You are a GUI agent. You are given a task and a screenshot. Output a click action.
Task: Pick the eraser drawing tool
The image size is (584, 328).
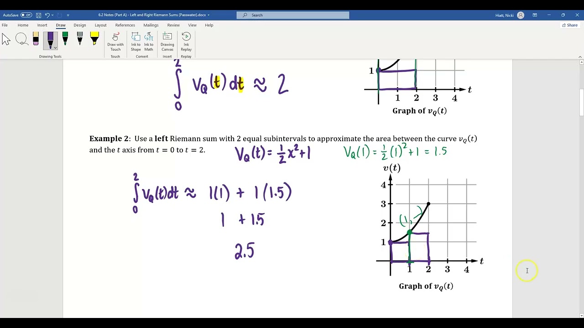click(x=36, y=40)
